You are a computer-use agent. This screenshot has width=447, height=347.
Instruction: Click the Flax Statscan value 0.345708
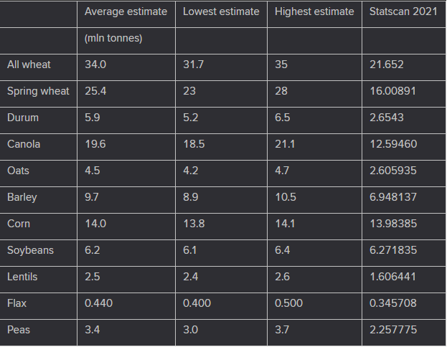[393, 303]
